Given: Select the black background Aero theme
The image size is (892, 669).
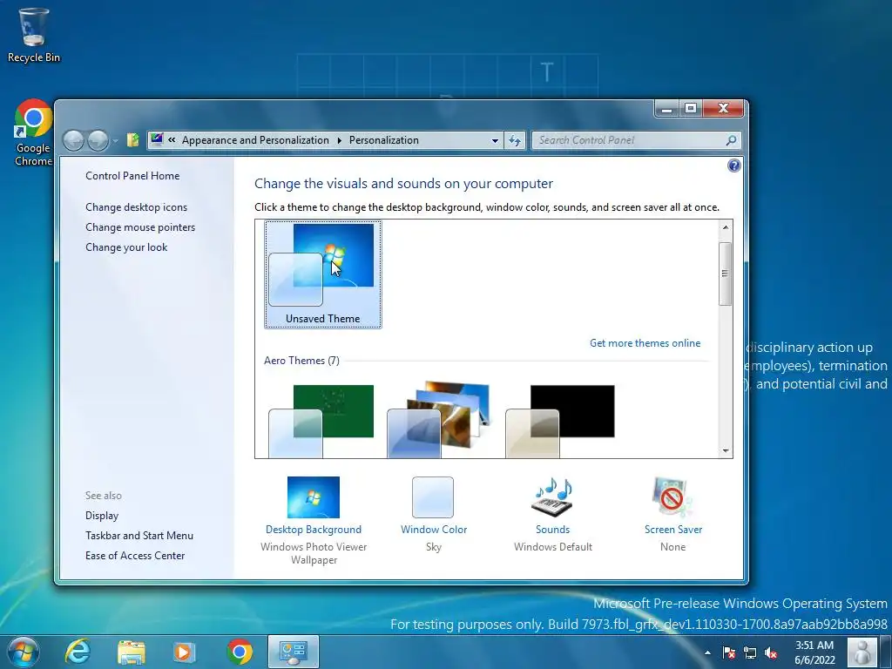Looking at the screenshot, I should (x=560, y=421).
